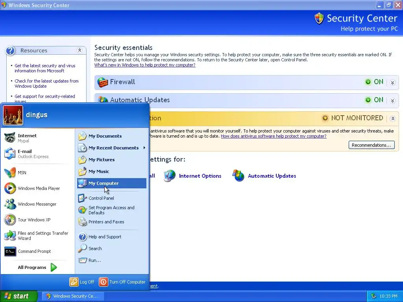Viewport: 403px width, 302px height.
Task: Launch the Command Prompt icon
Action: tap(10, 251)
